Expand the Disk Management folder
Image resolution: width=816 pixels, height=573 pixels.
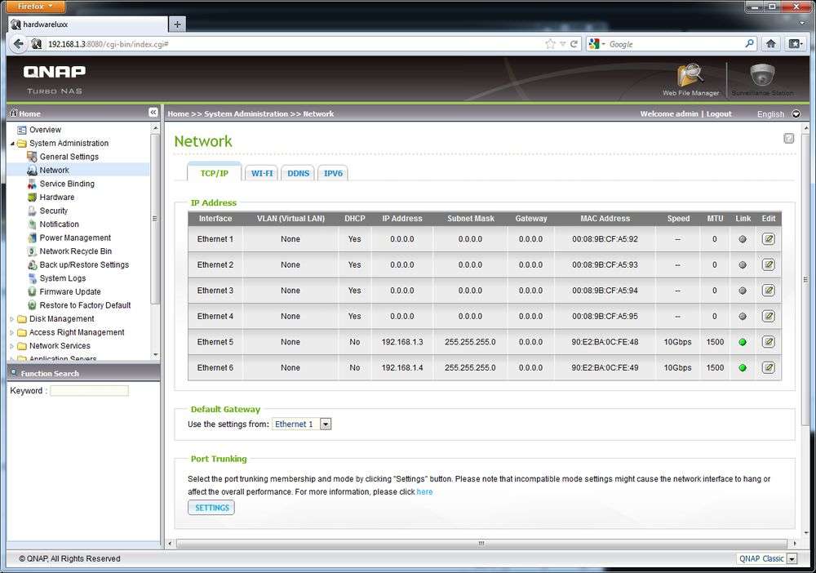click(12, 319)
